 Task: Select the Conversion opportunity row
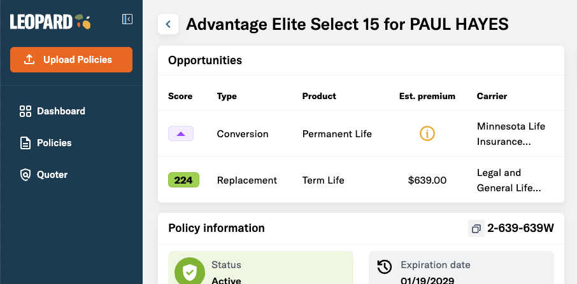[243, 134]
